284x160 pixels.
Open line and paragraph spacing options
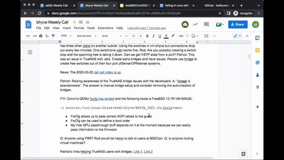[x=206, y=36]
